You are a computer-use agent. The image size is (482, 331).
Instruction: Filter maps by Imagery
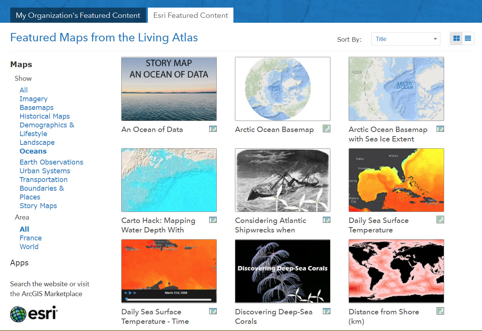(33, 99)
